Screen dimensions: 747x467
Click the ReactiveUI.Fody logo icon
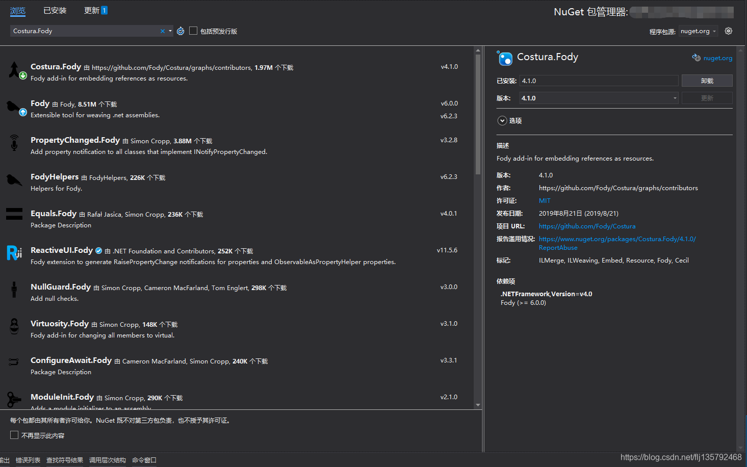(14, 253)
